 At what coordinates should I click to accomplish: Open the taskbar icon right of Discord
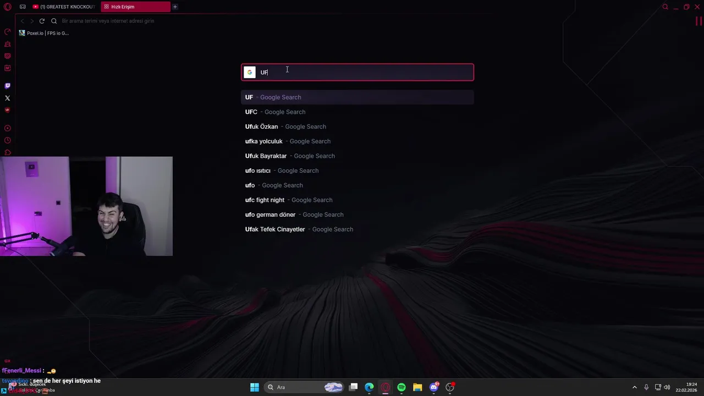(x=450, y=387)
